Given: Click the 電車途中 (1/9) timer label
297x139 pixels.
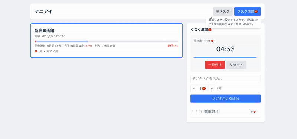Looking at the screenshot, I should [x=204, y=41].
